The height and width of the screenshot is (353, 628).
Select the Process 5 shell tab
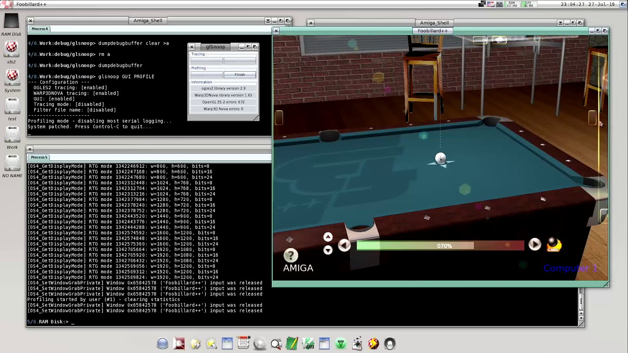(39, 157)
